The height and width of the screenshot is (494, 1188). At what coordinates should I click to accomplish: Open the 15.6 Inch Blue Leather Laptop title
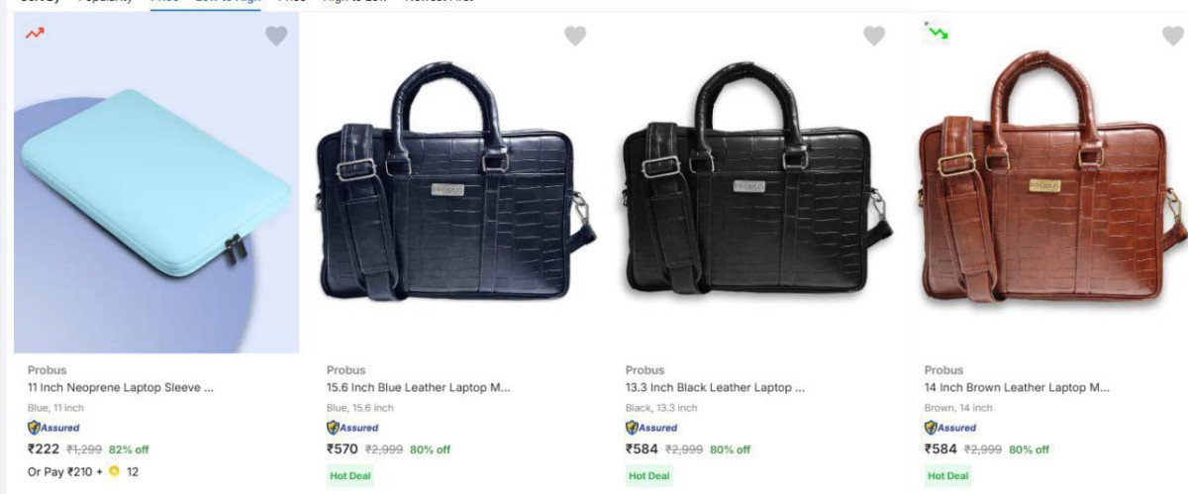coord(419,388)
